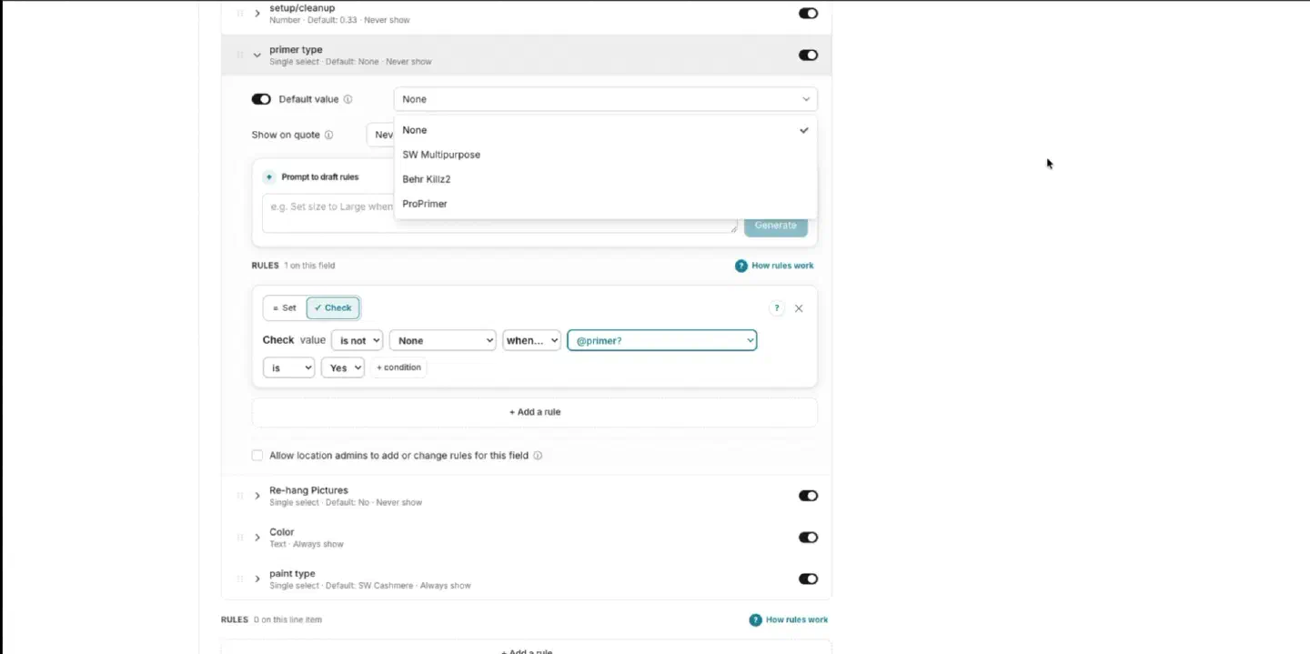1310x654 pixels.
Task: Toggle the primer type field switch
Action: click(808, 55)
